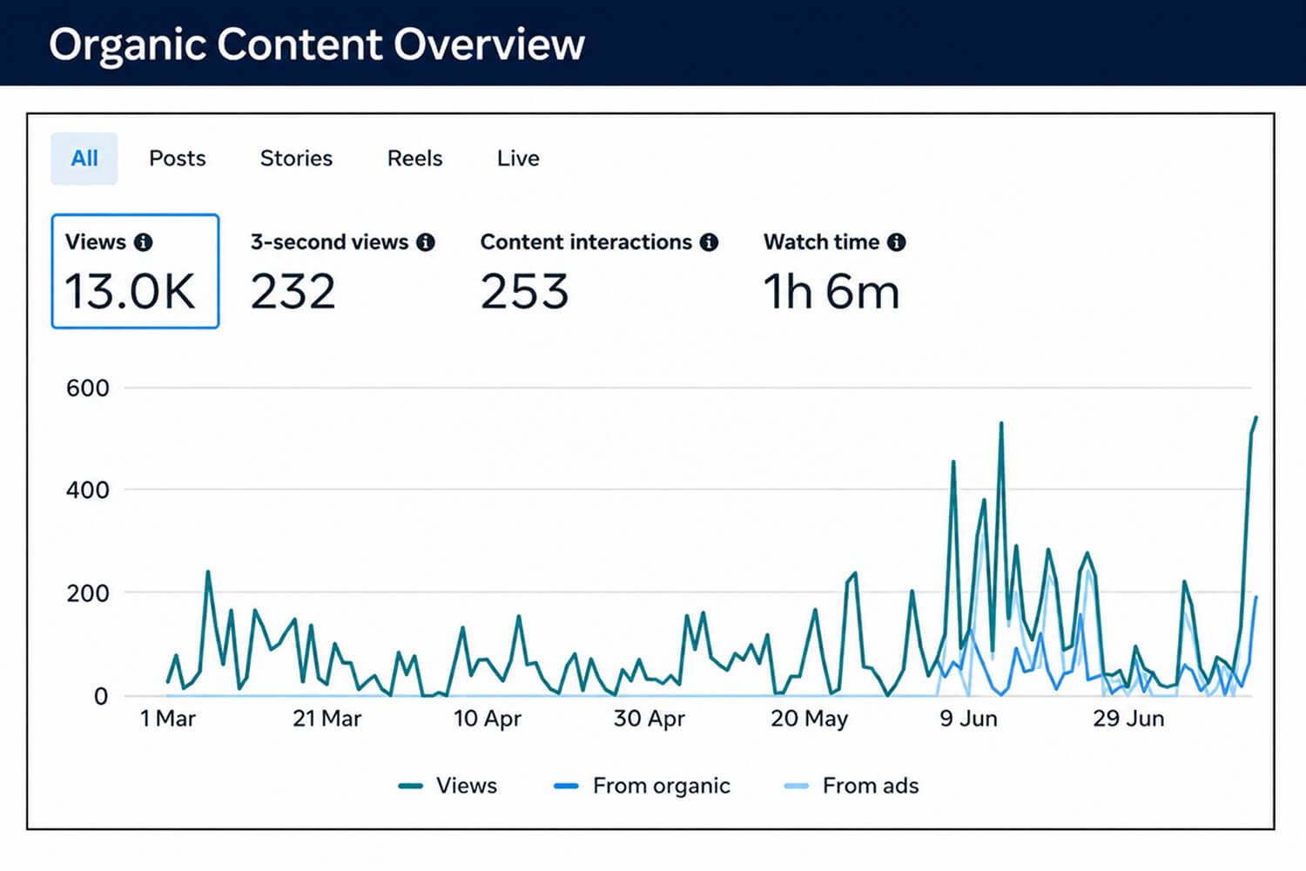The height and width of the screenshot is (871, 1306).
Task: Switch to the Posts tab
Action: 178,159
